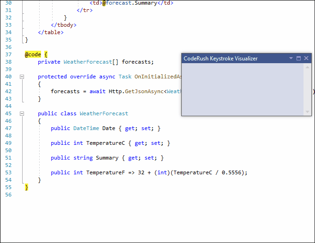Screen dimensions: 315x243
Task: Click the @code directive on line 37
Action: 33,54
